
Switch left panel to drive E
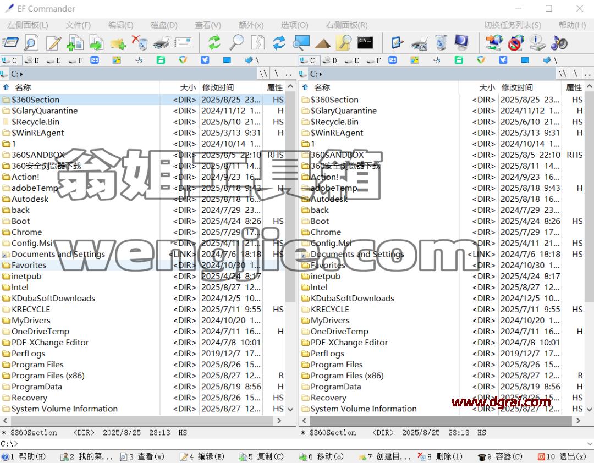click(54, 60)
